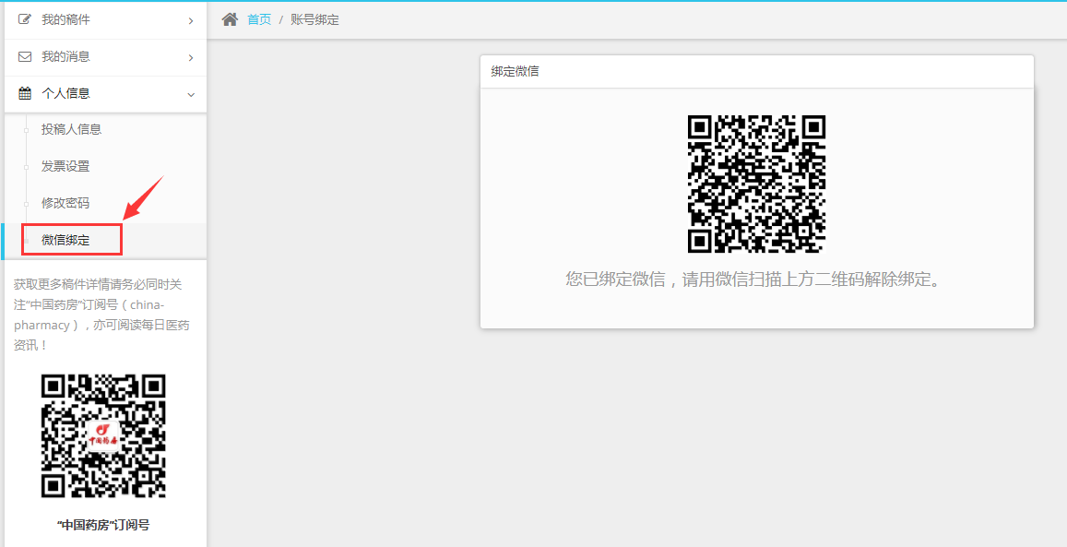Go to 投稿人信息 submenu item

[x=71, y=129]
